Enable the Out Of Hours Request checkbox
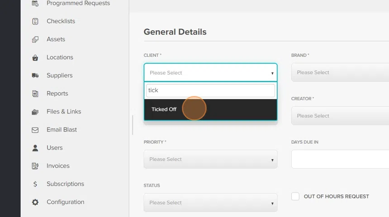389x217 pixels. pos(295,196)
